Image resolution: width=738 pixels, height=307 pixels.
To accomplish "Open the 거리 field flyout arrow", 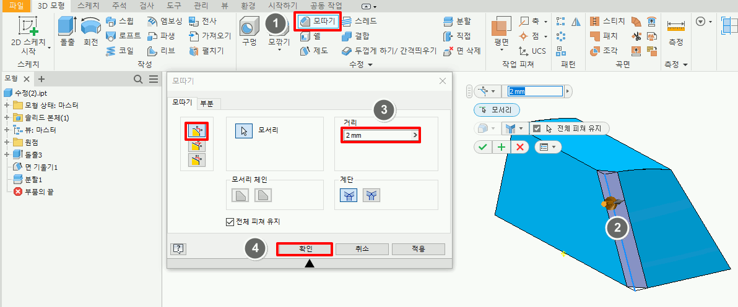I will 415,135.
